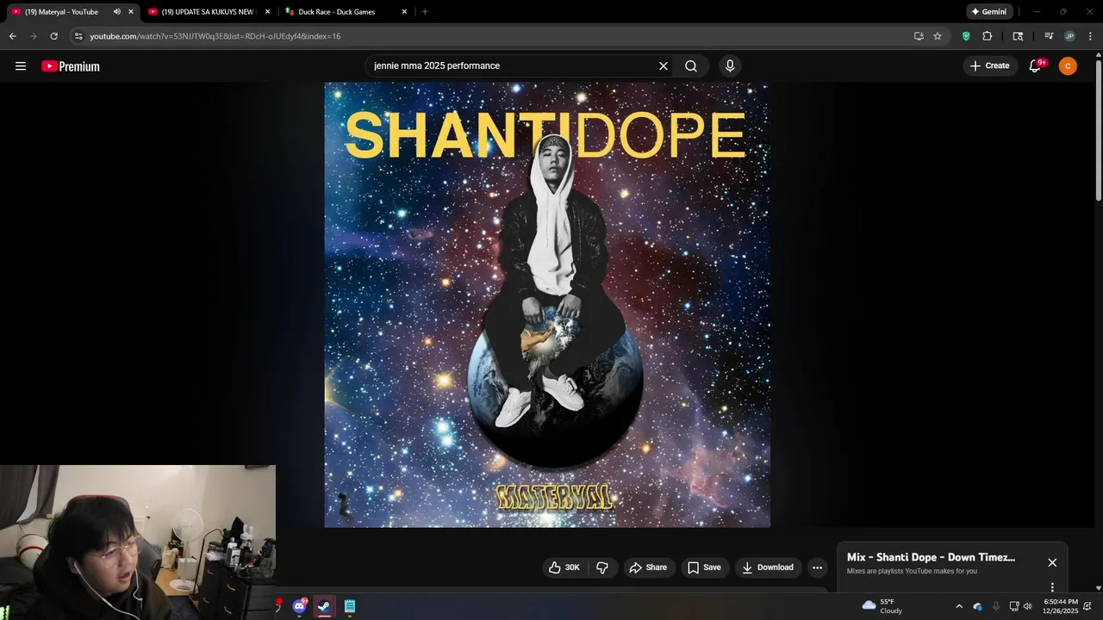View site information icon in address bar
The image size is (1103, 620).
(x=78, y=36)
